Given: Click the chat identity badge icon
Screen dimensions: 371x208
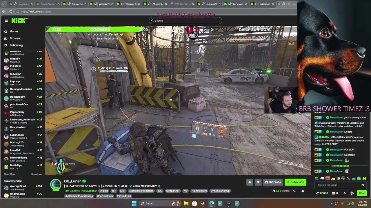Looking at the screenshot, I should tap(352, 193).
